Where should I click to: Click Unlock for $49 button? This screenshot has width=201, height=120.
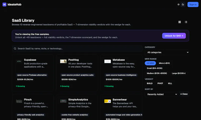click(174, 36)
